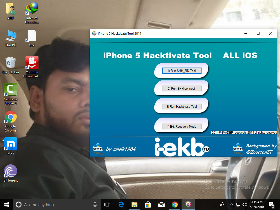Image resolution: width=280 pixels, height=210 pixels.
Task: Click the Cortana microphone icon
Action: [95, 205]
